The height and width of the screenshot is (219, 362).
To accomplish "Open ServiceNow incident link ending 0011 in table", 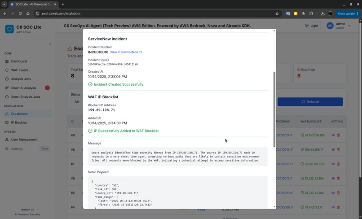I will click(284, 178).
